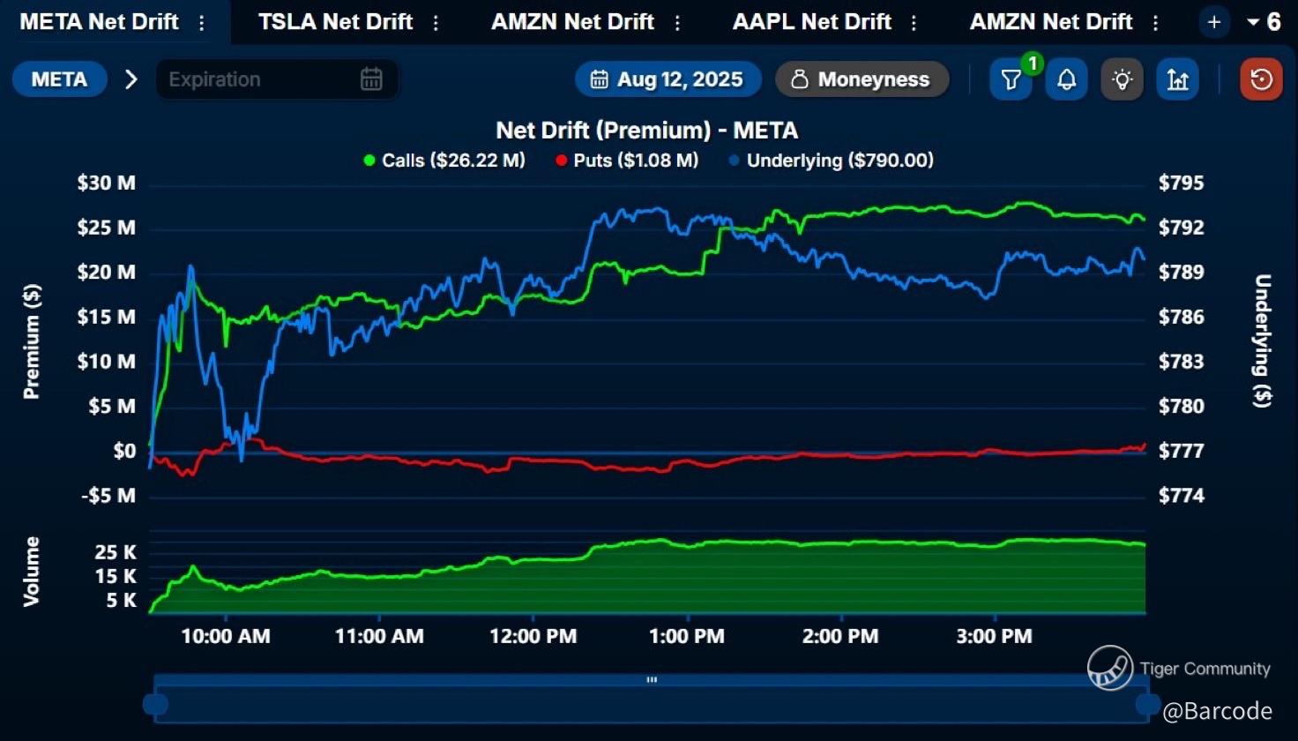Click the "3:00 PM" time axis label

[x=995, y=636]
